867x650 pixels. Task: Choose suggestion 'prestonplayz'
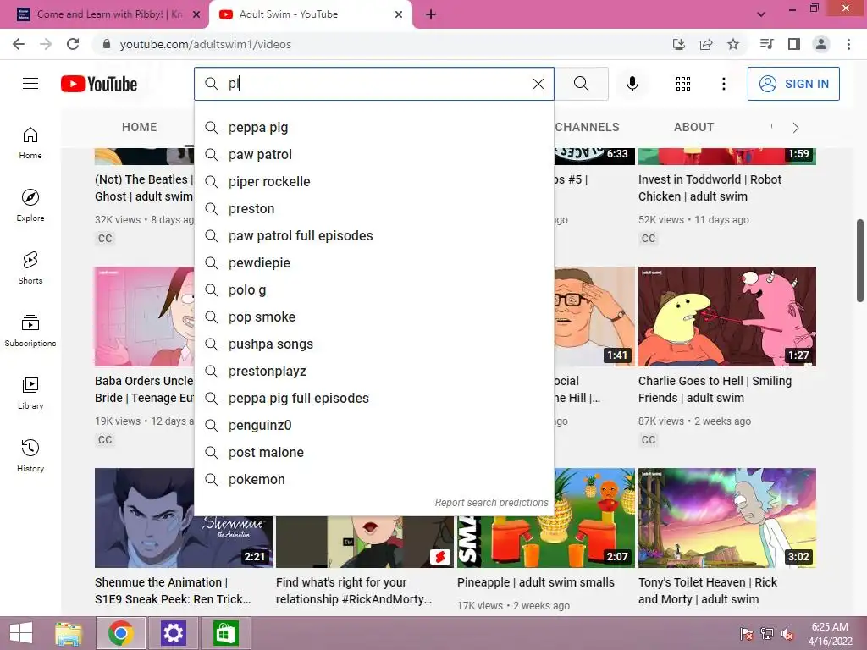tap(374, 372)
